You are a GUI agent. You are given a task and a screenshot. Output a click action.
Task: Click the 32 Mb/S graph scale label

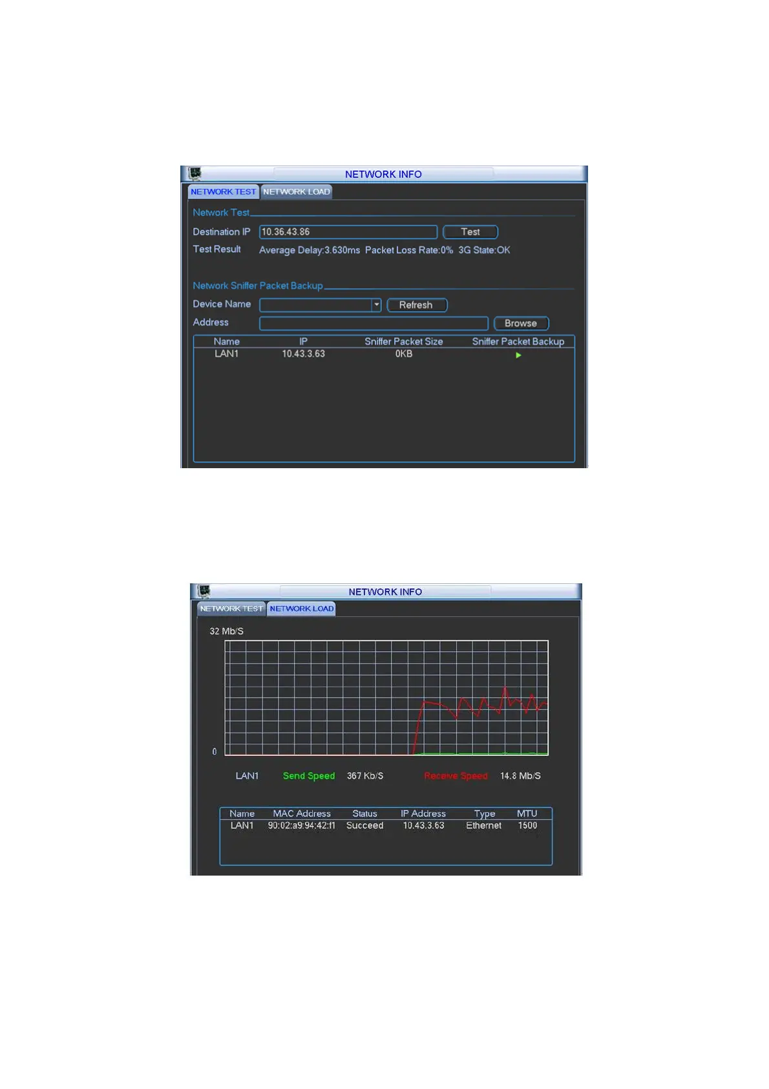pos(226,631)
